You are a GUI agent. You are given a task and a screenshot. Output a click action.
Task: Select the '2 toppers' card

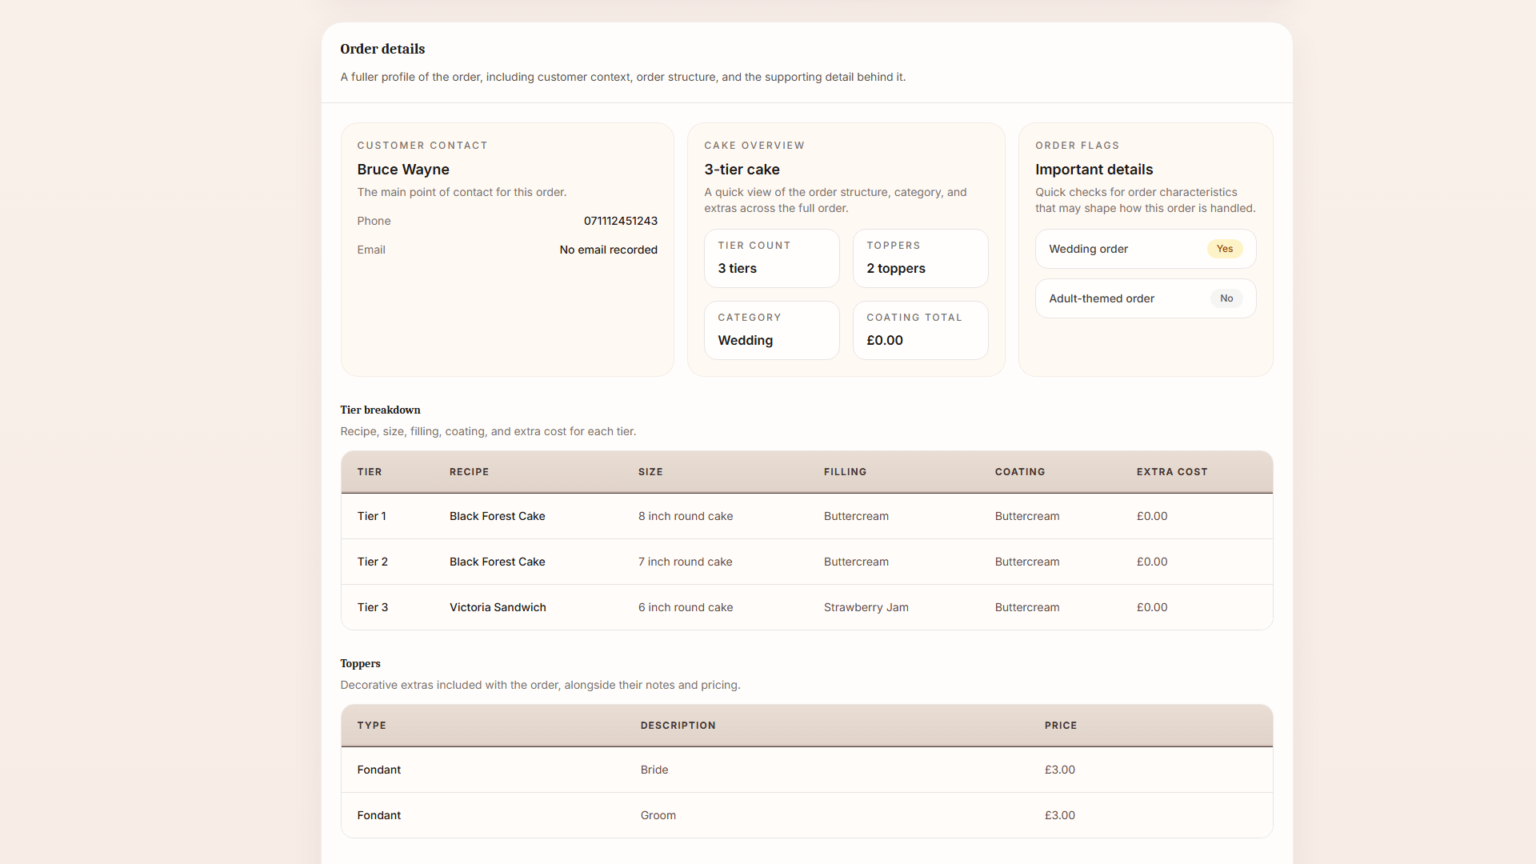(921, 258)
